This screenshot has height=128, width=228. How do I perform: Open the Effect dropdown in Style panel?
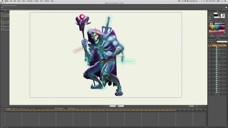pyautogui.click(x=217, y=19)
